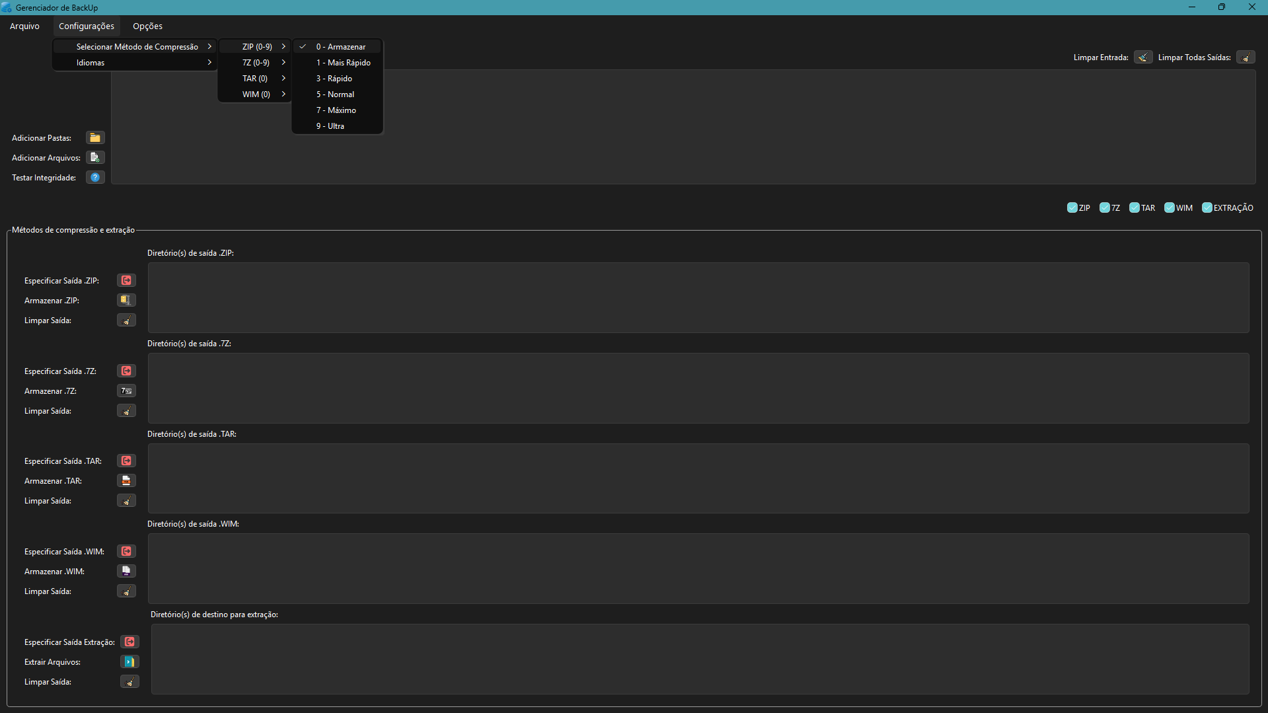Click the Especificar Saída .7Z icon
The image size is (1268, 713).
pos(126,371)
